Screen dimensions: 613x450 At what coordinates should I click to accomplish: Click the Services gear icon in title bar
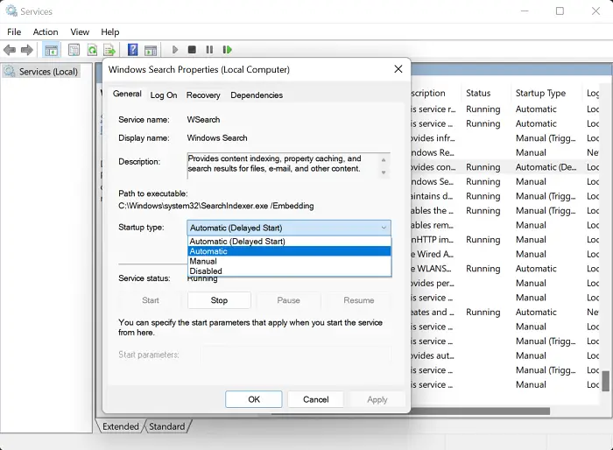(11, 11)
